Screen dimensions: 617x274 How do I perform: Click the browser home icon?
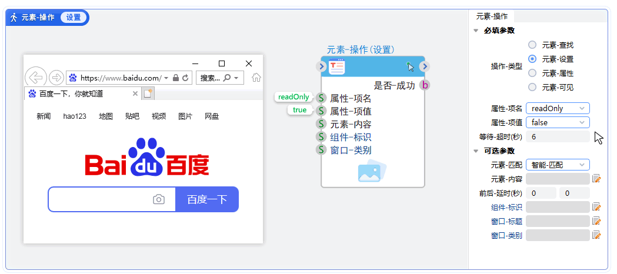point(256,78)
